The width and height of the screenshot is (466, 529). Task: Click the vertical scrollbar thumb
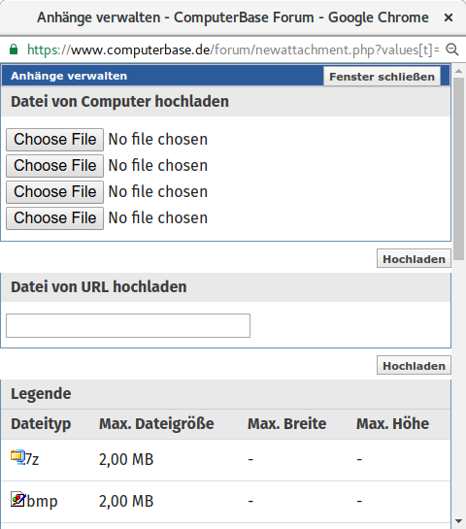[458, 169]
